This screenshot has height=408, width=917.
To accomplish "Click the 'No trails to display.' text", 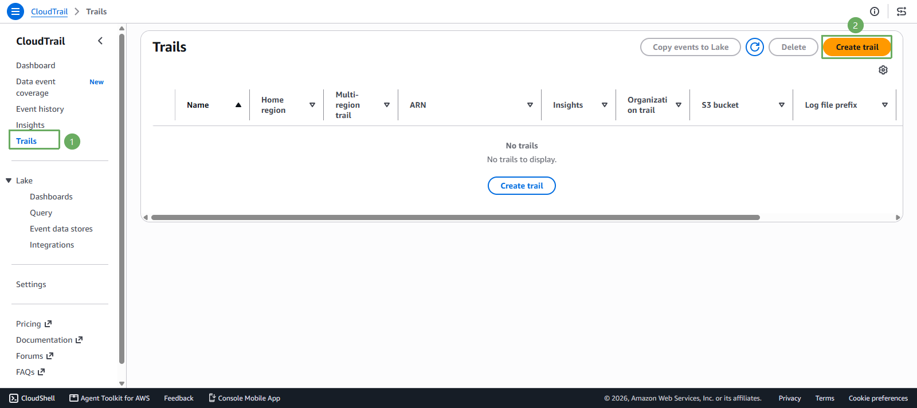I will point(522,159).
